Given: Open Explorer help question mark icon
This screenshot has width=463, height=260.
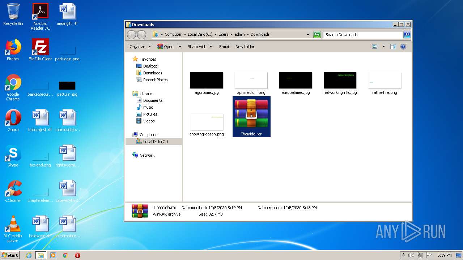Looking at the screenshot, I should 403,47.
